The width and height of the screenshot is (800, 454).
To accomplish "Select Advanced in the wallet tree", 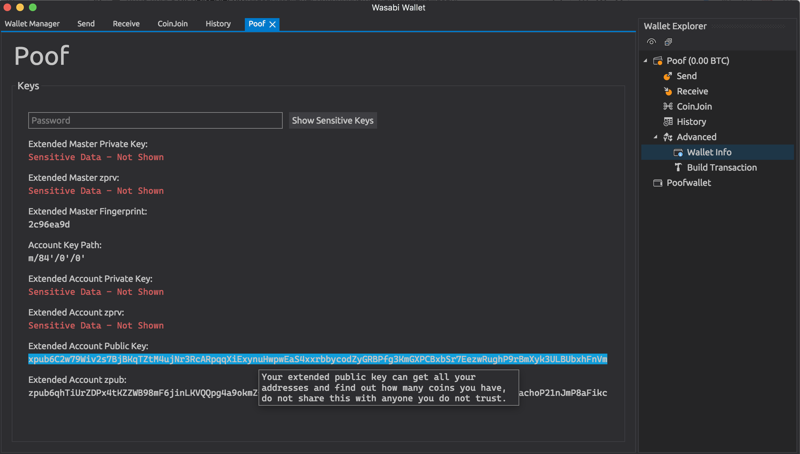I will click(696, 137).
